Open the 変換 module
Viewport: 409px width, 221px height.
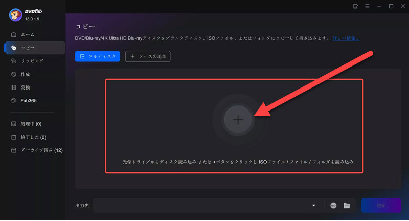click(35, 87)
